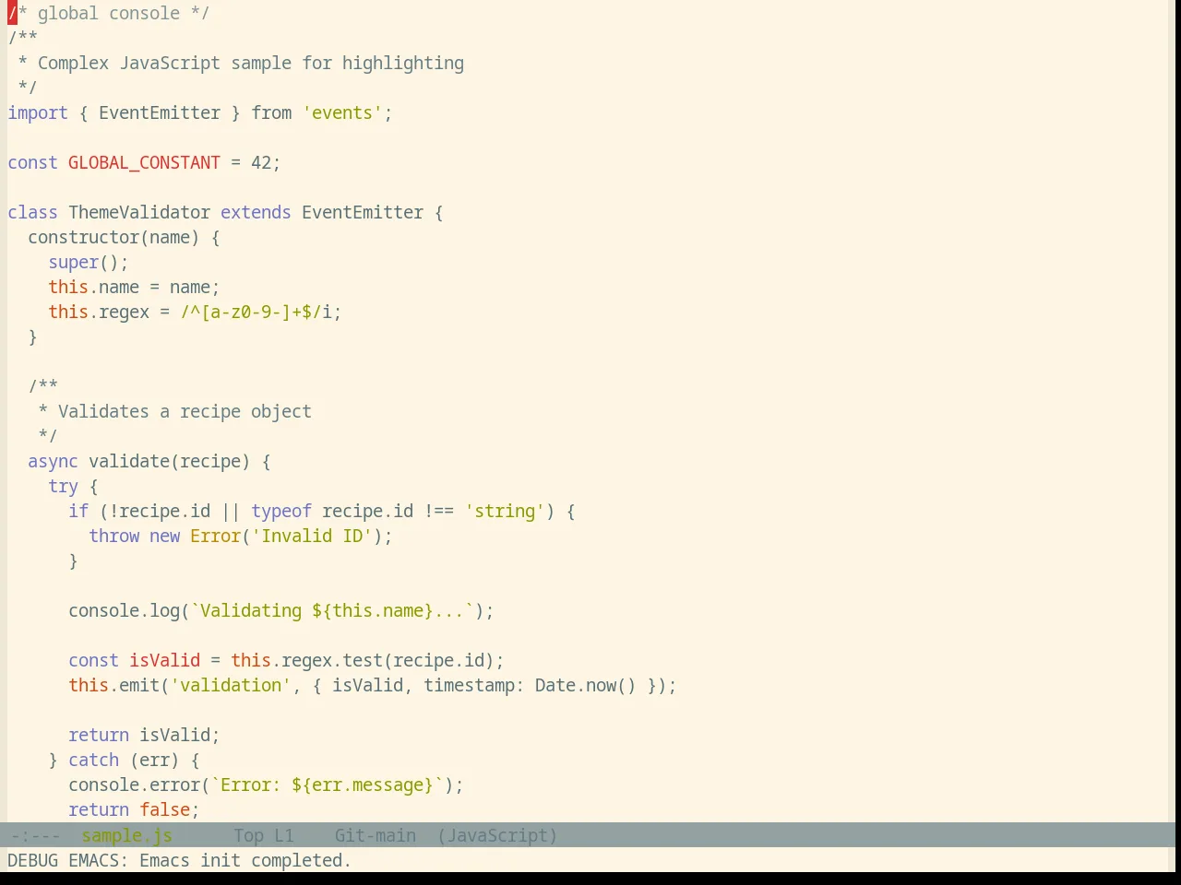Click on console.log call

124,610
